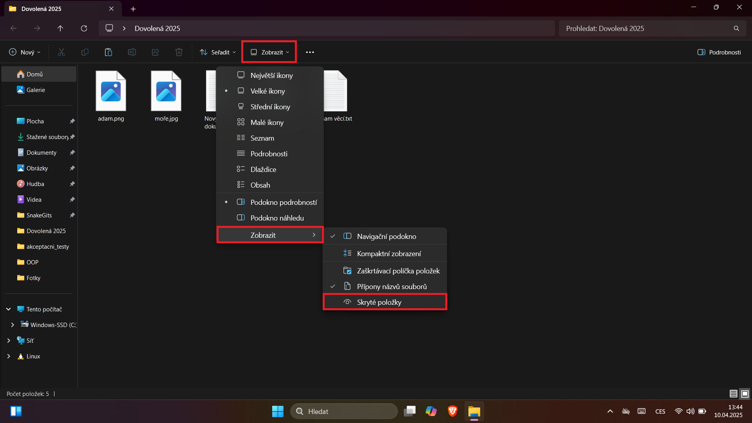Uncheck Přípony názvů souborů
The image size is (752, 423).
point(391,286)
